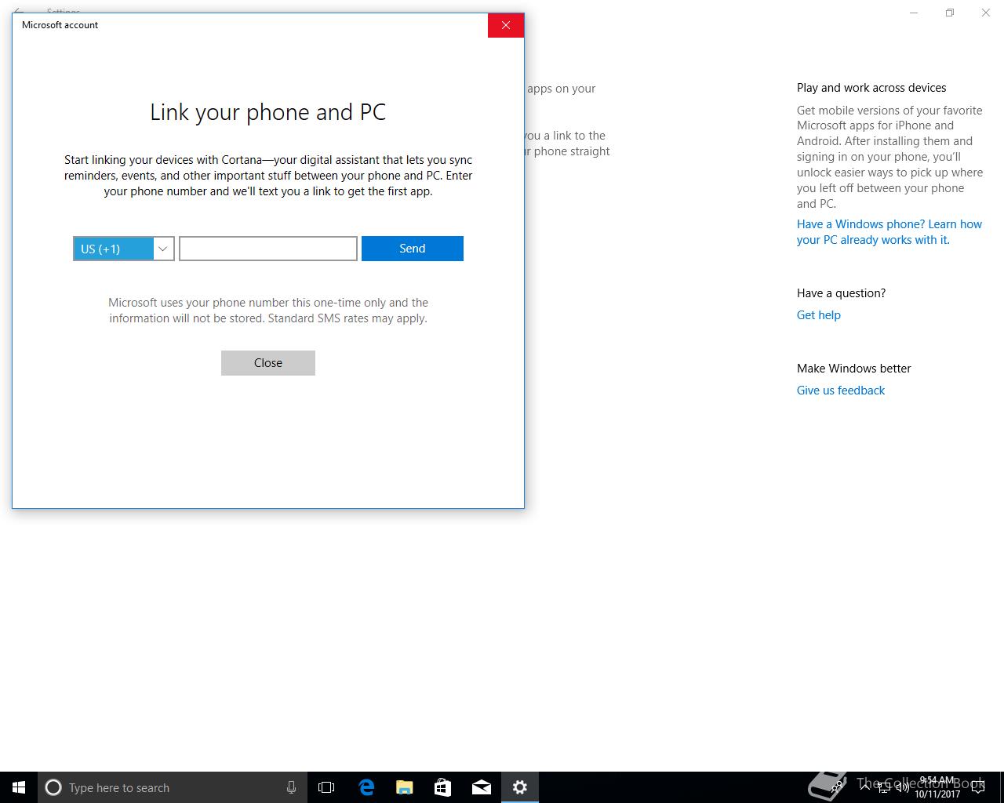
Task: Close the Settings window
Action: (986, 13)
